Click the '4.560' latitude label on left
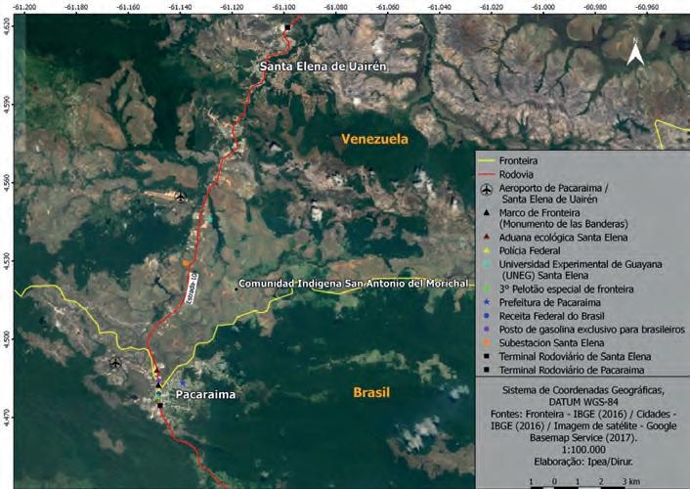The height and width of the screenshot is (489, 690). 6,182
